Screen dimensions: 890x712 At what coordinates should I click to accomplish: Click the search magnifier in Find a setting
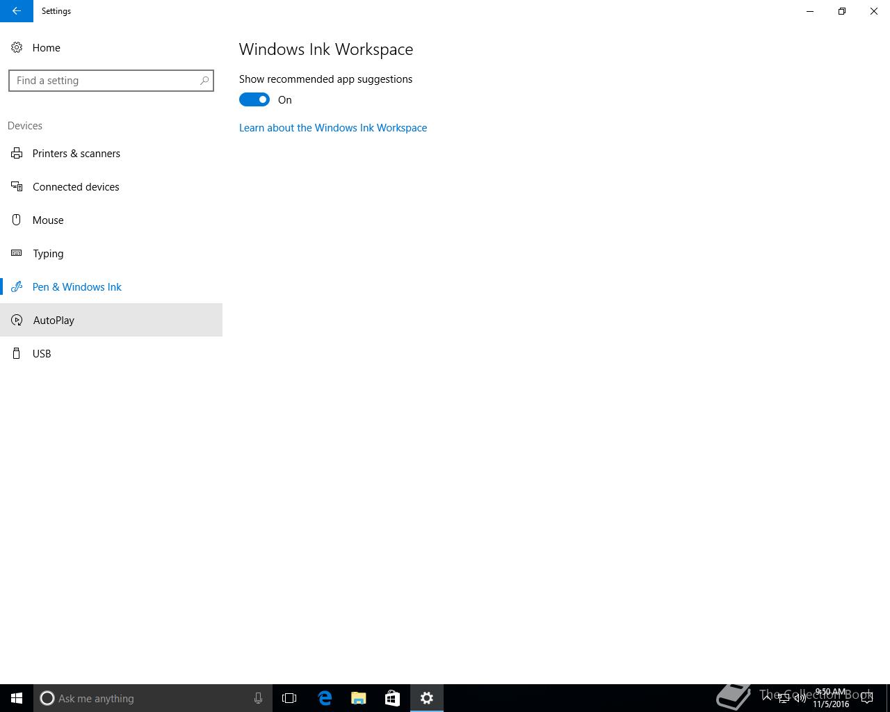tap(204, 81)
